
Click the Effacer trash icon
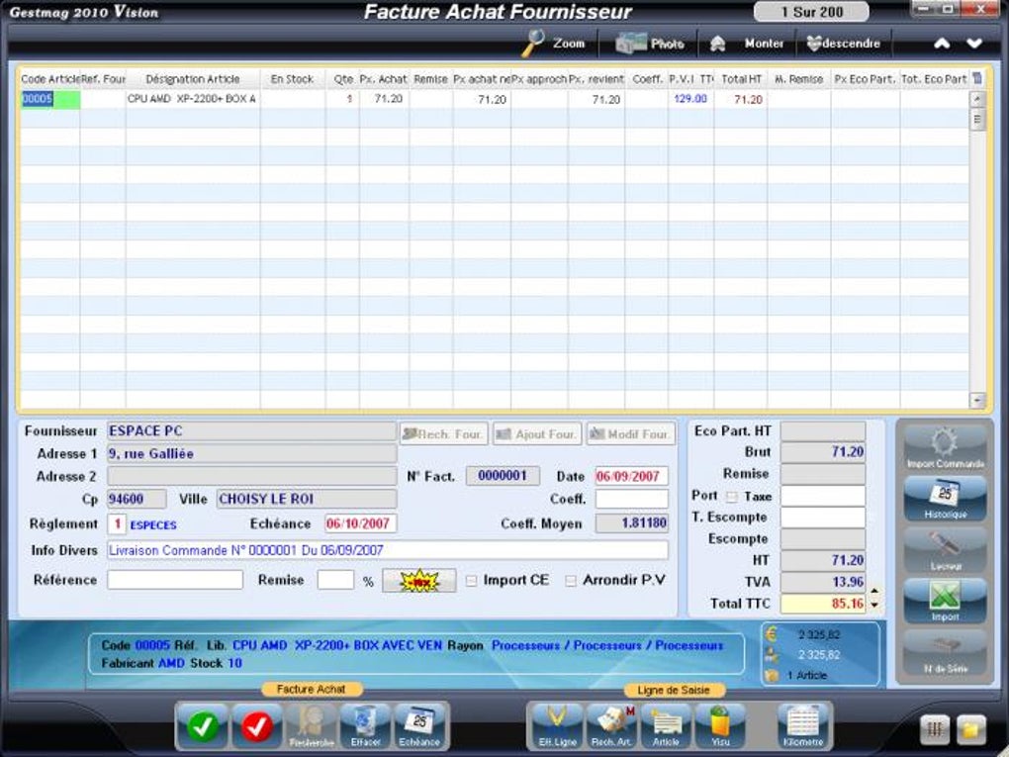click(365, 726)
